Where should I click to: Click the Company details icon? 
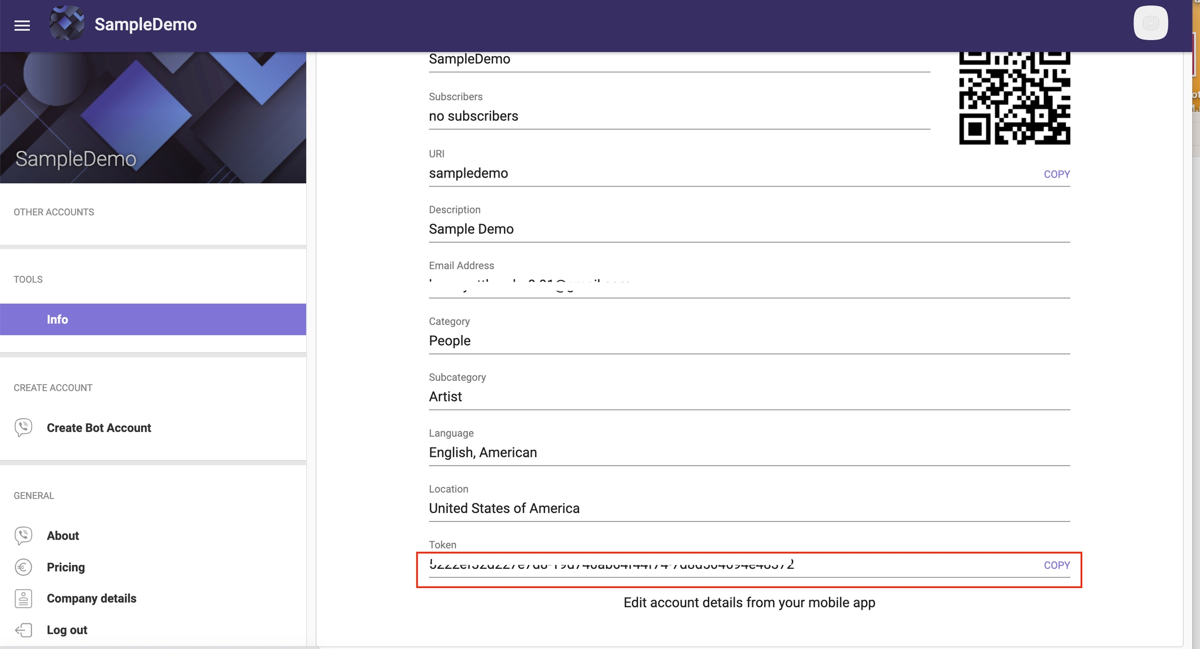[x=23, y=598]
